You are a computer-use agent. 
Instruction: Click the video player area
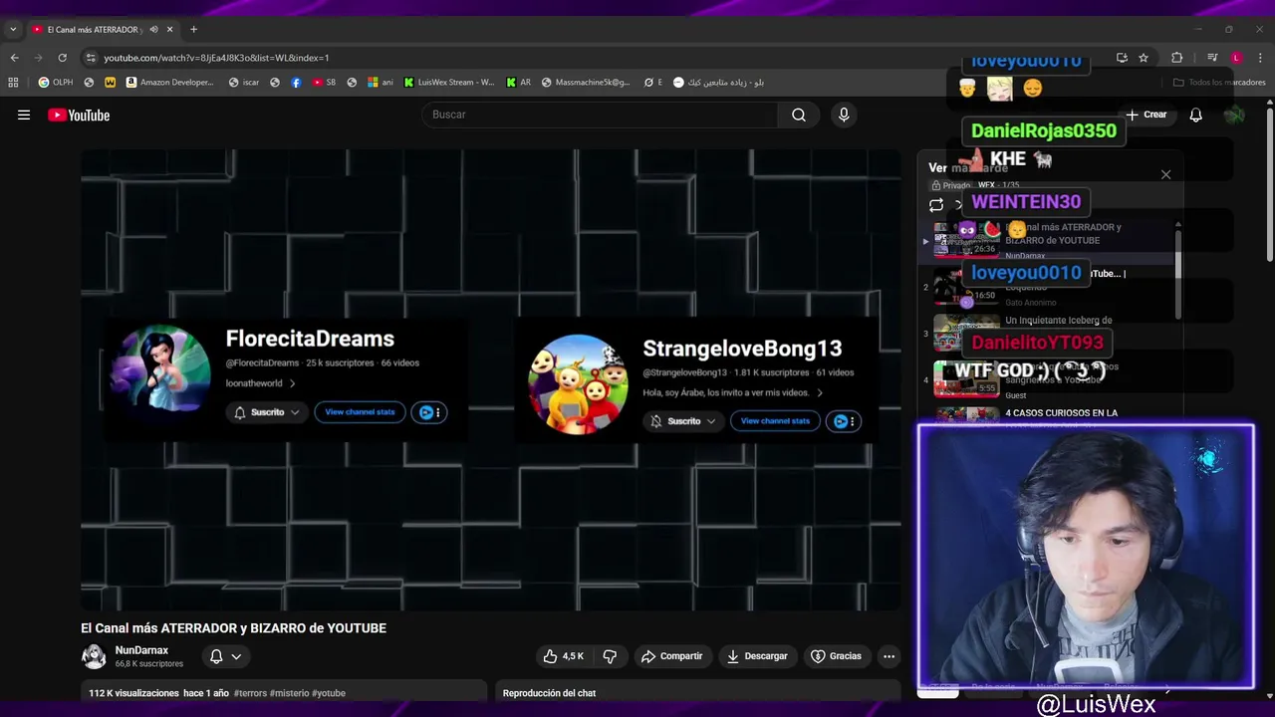pos(490,379)
